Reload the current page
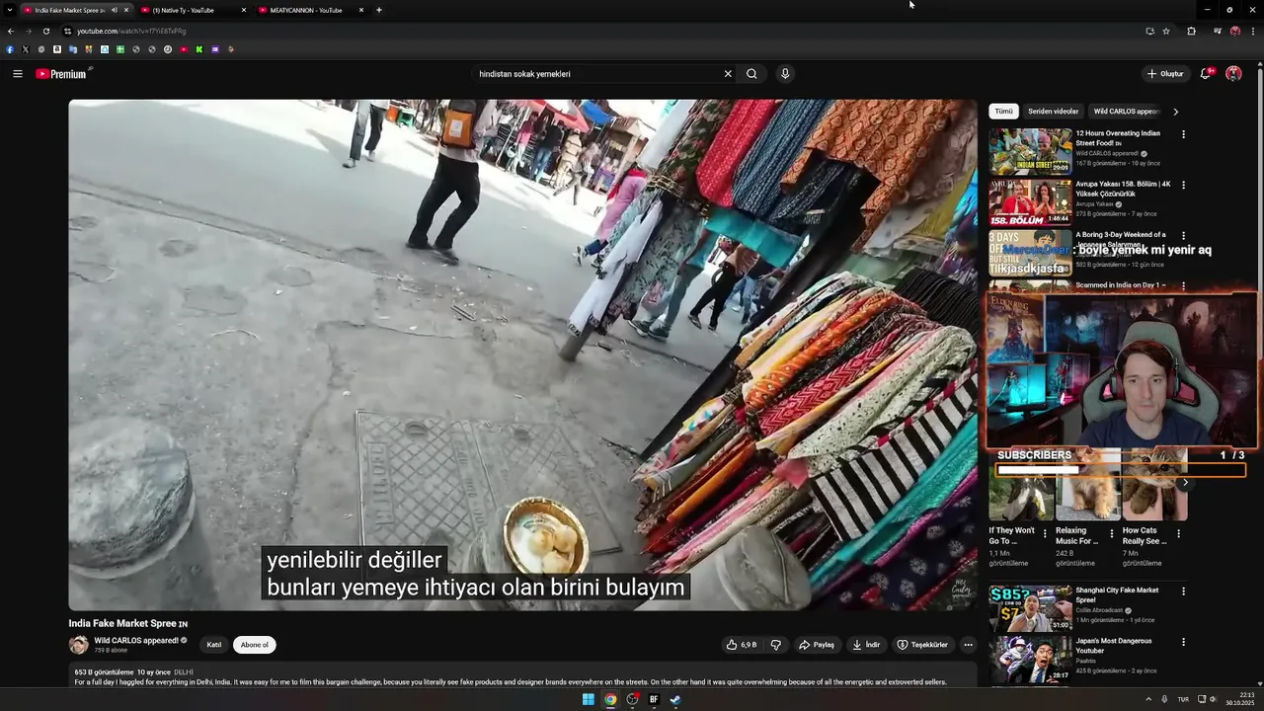The image size is (1264, 711). pyautogui.click(x=46, y=31)
